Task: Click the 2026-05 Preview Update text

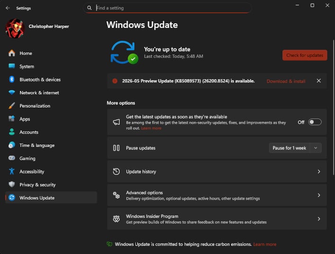Action: pyautogui.click(x=188, y=81)
